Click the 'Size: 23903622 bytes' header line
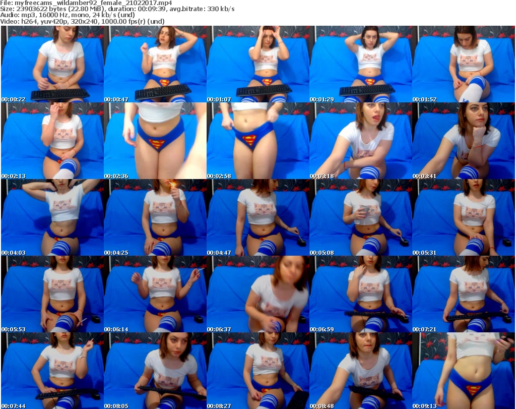516x409 pixels. (117, 9)
